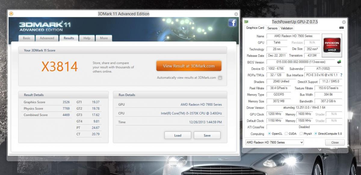Click the GPU Clock 1200 MHz field
The width and height of the screenshot is (361, 175).
point(275,114)
